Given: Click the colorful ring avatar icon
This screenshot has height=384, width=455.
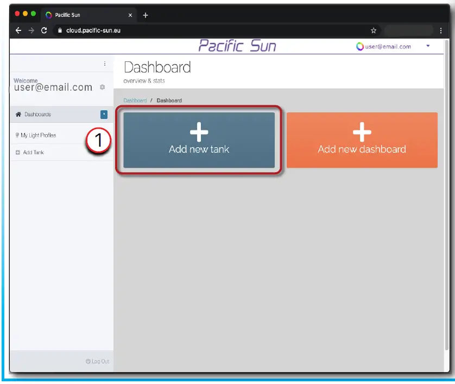Looking at the screenshot, I should pos(360,47).
